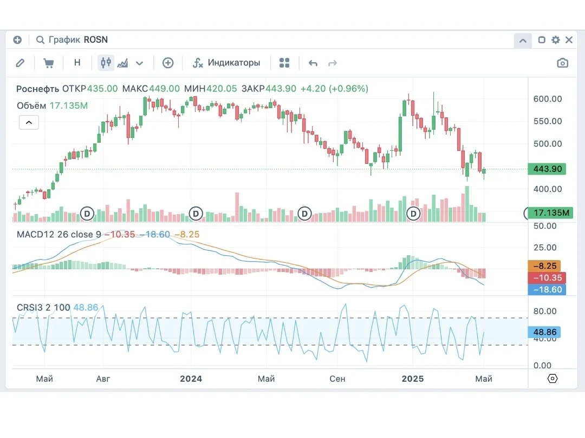
Task: Click the Сен date axis label
Action: pos(337,379)
